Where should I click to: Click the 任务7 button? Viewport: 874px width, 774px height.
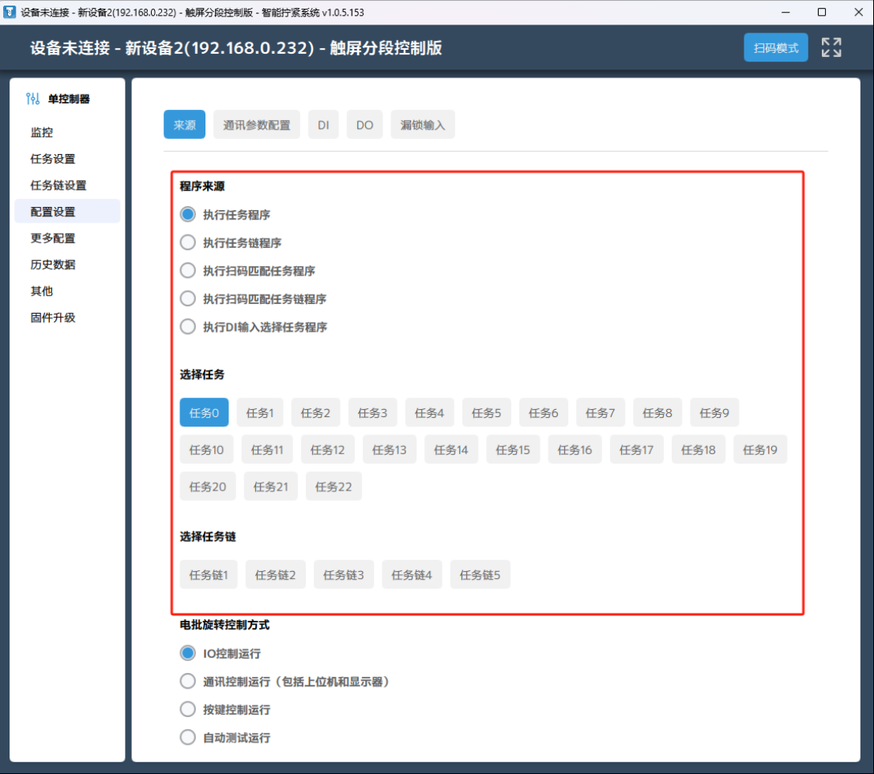point(601,413)
